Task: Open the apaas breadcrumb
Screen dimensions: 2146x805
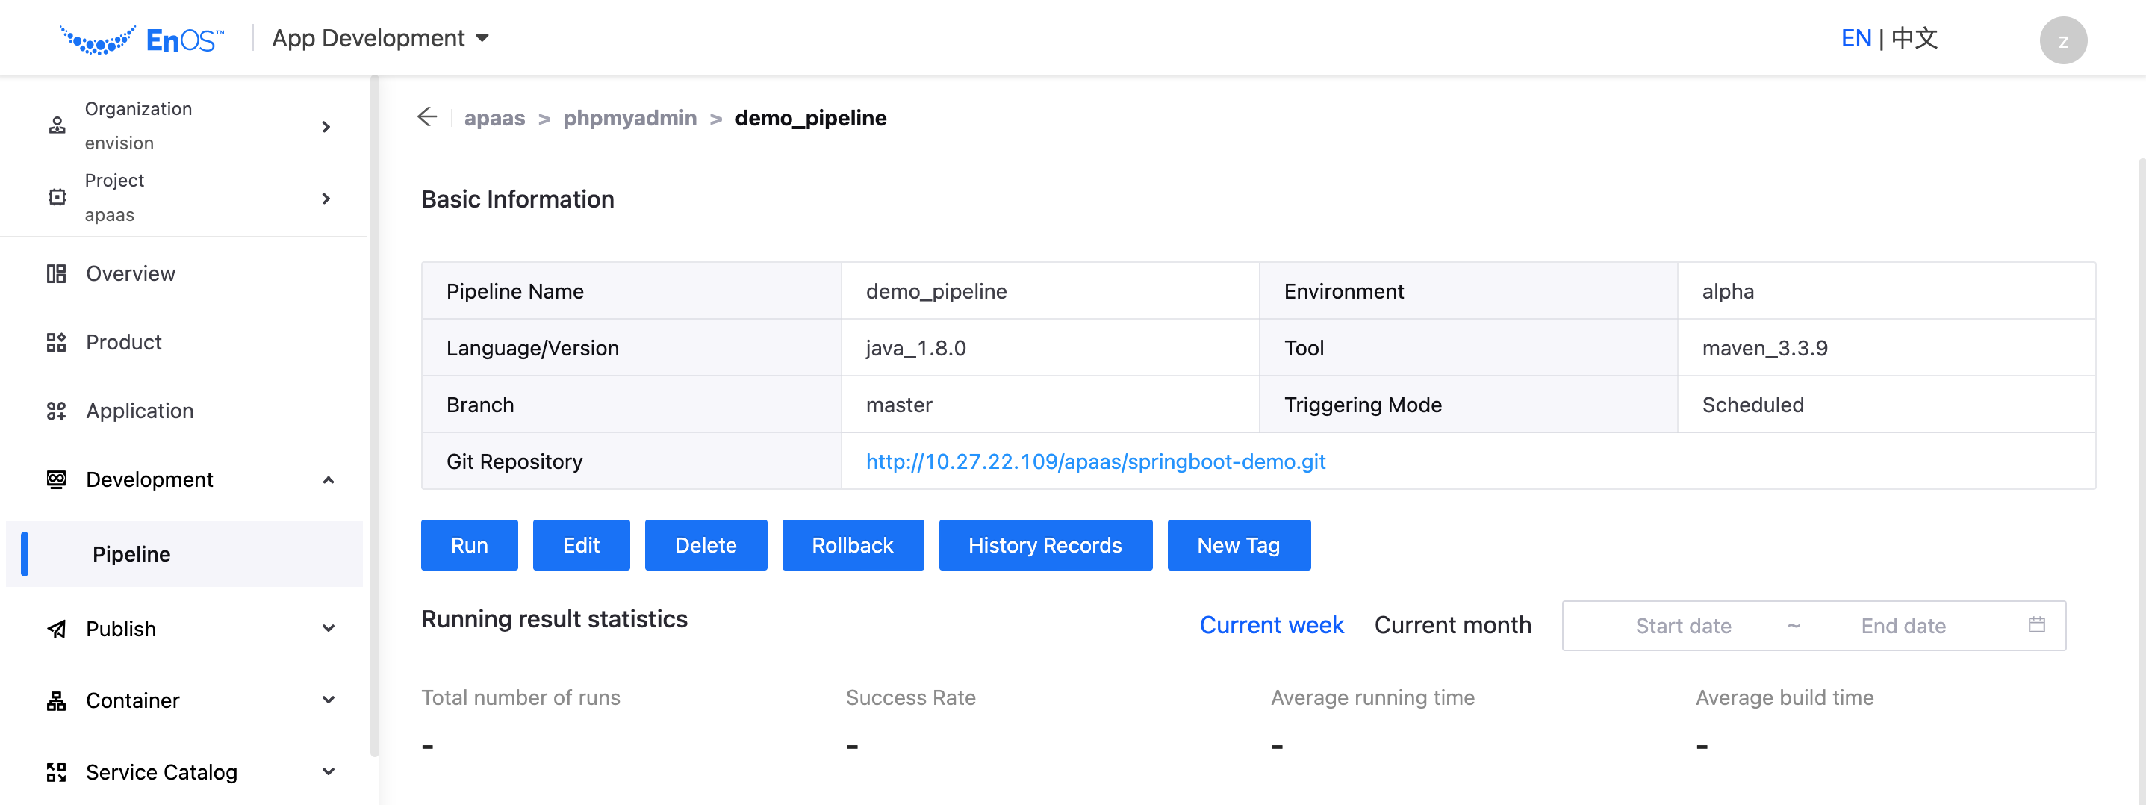Action: (x=494, y=118)
